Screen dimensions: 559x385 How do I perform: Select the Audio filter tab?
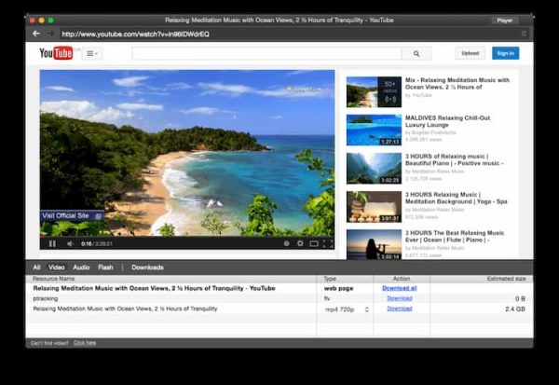[81, 268]
